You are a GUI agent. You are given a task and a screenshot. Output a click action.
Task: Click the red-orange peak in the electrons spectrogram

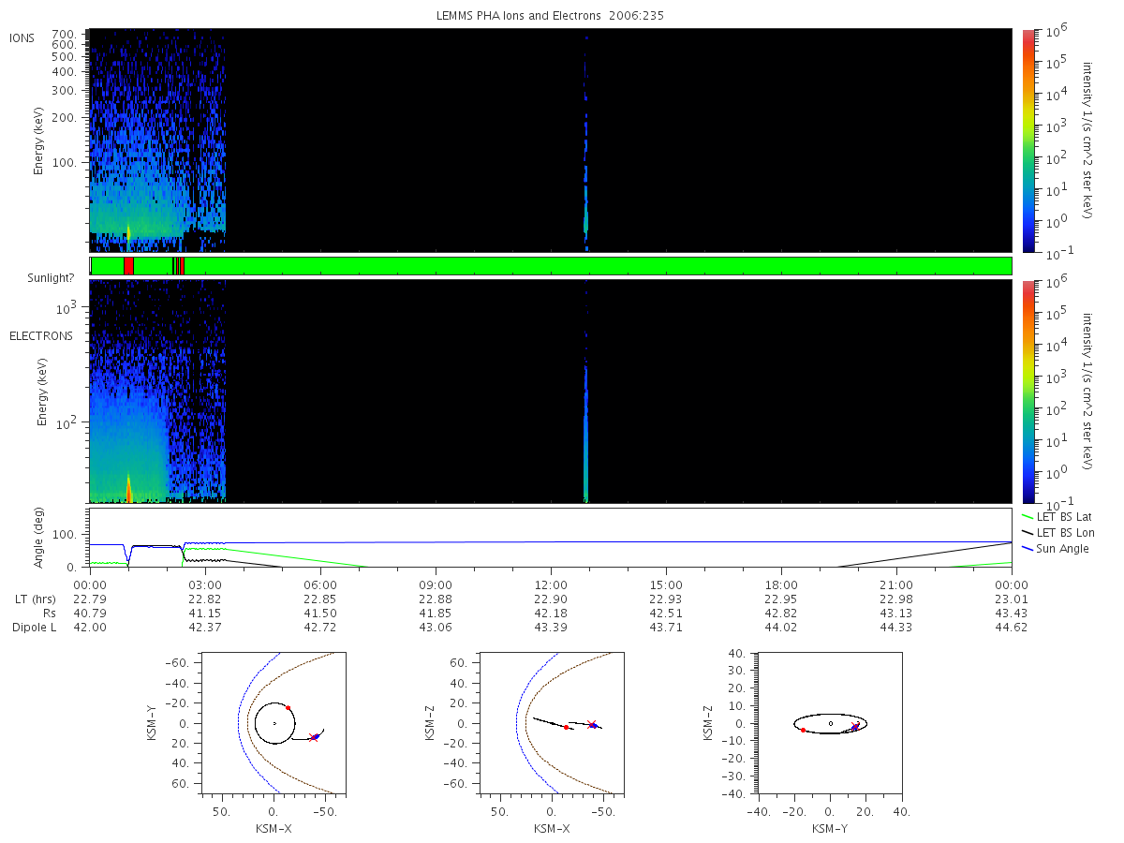[x=128, y=489]
